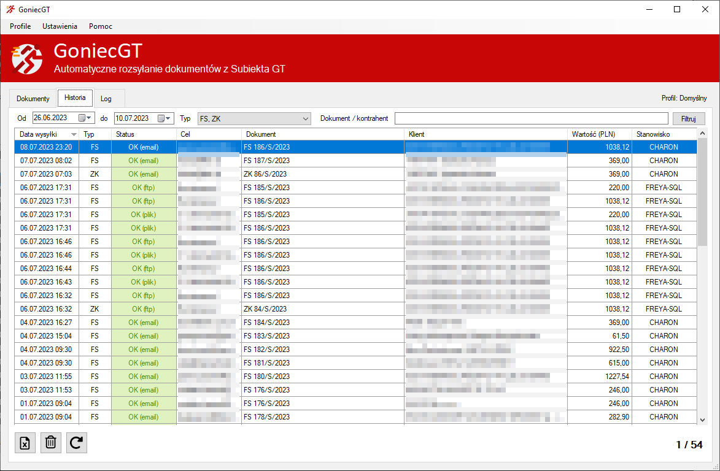Viewport: 720px width, 471px height.
Task: Select row dated 07.07.2023 07:03
Action: (x=356, y=174)
